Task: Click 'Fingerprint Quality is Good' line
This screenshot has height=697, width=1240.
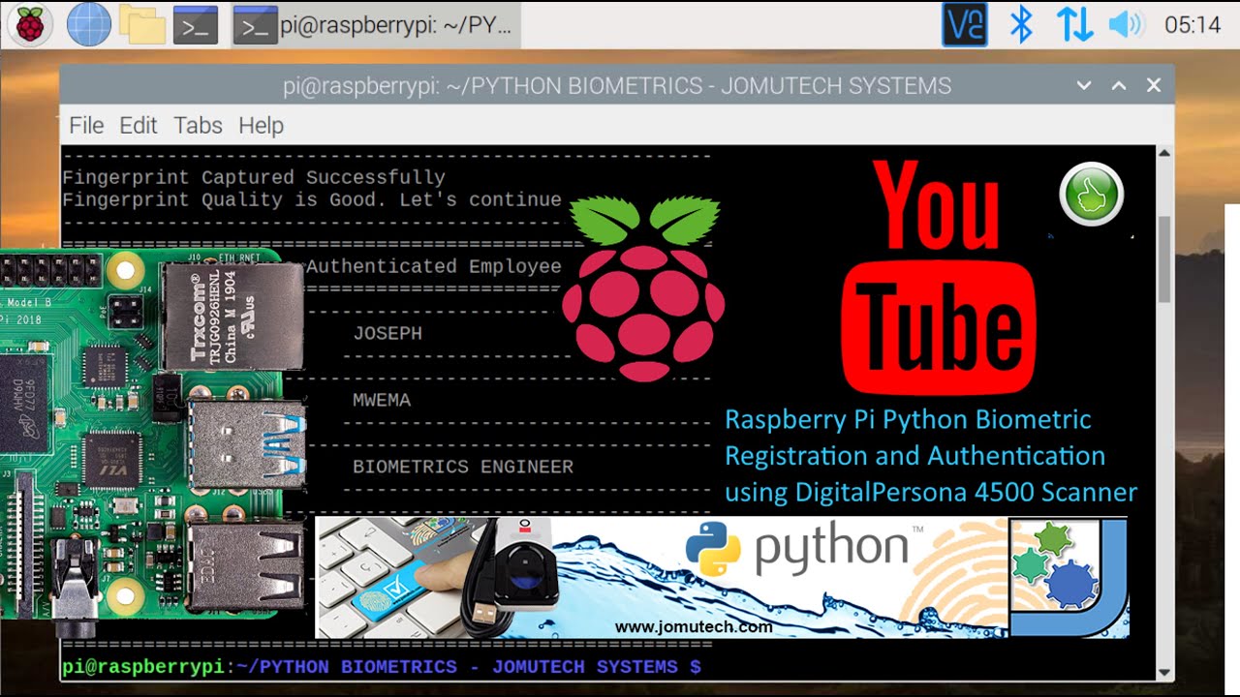Action: [312, 200]
